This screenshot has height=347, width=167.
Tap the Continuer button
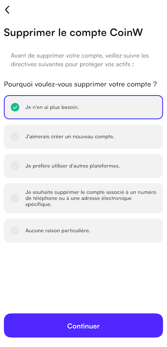pos(83,326)
